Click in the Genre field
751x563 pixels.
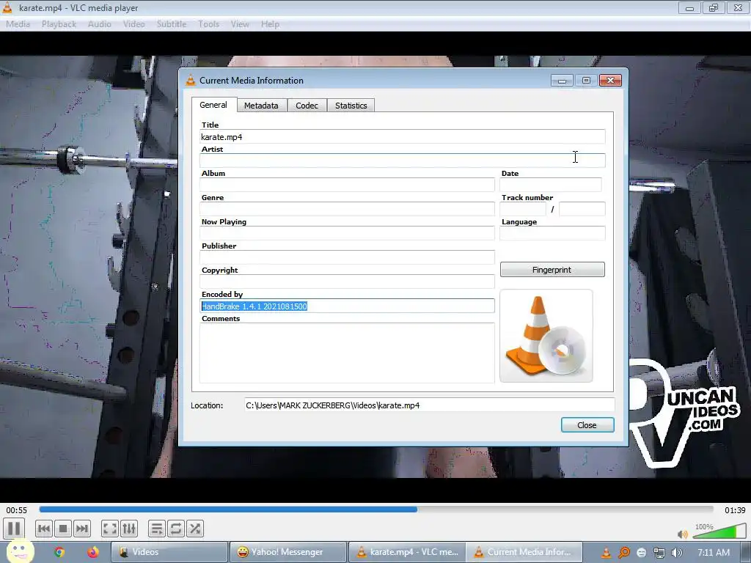pos(347,209)
